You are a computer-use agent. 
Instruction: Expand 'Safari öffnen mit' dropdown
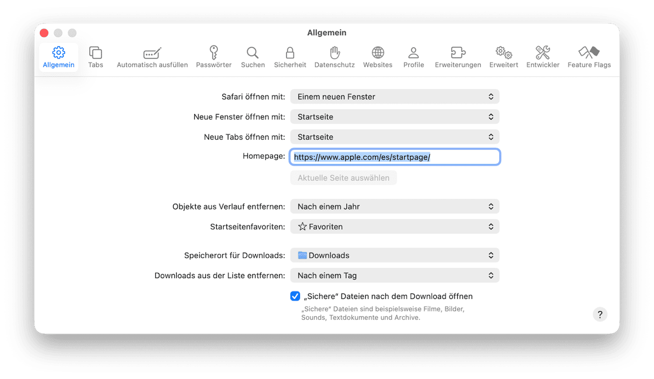click(395, 97)
